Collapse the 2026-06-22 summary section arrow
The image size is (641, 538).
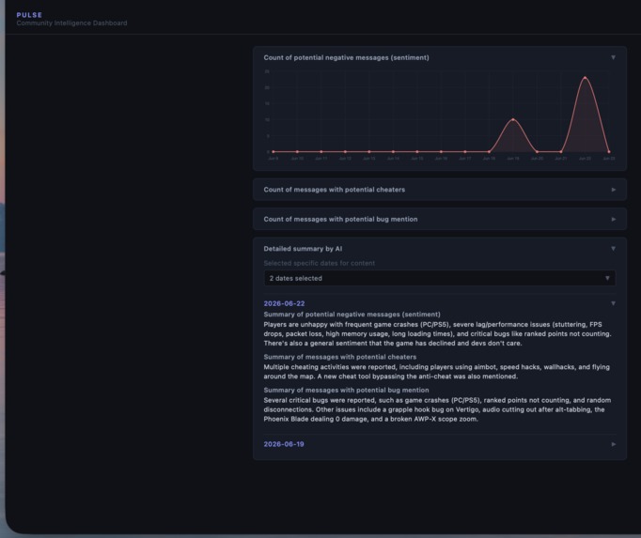click(x=613, y=303)
